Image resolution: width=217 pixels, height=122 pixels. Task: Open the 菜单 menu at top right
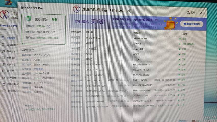click(191, 13)
